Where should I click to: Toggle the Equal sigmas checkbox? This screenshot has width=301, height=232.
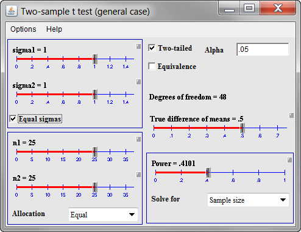click(x=13, y=119)
